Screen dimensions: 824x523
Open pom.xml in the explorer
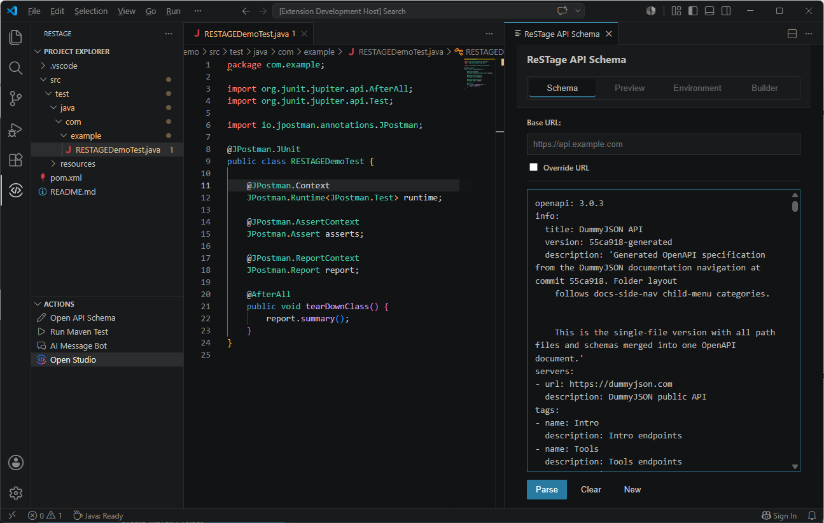point(107,178)
